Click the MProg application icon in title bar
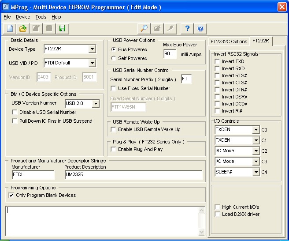 (6, 7)
